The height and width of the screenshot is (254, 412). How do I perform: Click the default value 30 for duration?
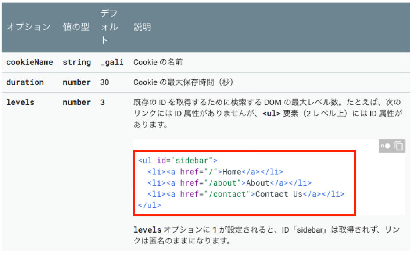[105, 82]
